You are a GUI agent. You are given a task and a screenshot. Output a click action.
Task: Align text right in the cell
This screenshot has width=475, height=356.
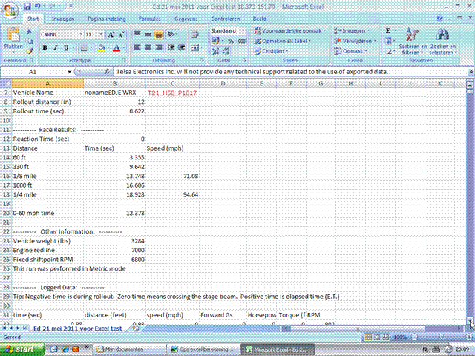pos(158,47)
